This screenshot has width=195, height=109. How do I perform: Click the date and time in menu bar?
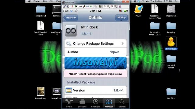[161, 1]
